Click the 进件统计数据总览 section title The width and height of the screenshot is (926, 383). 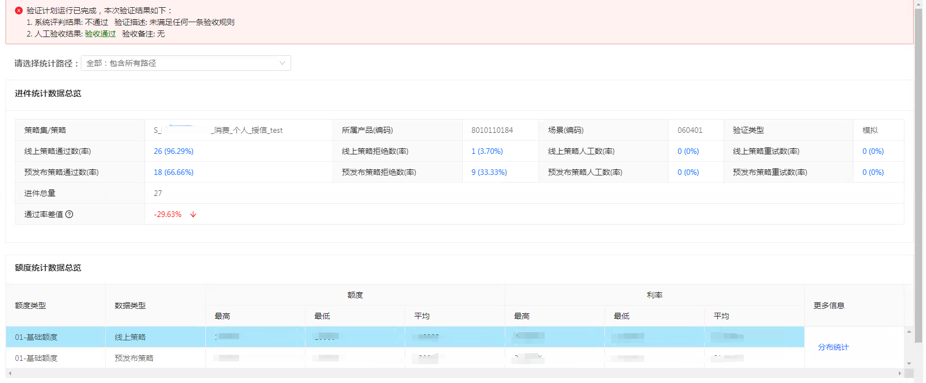pyautogui.click(x=48, y=94)
